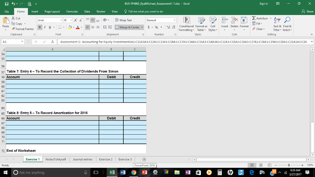
Task: Decrease the font size
Action: 81,20
